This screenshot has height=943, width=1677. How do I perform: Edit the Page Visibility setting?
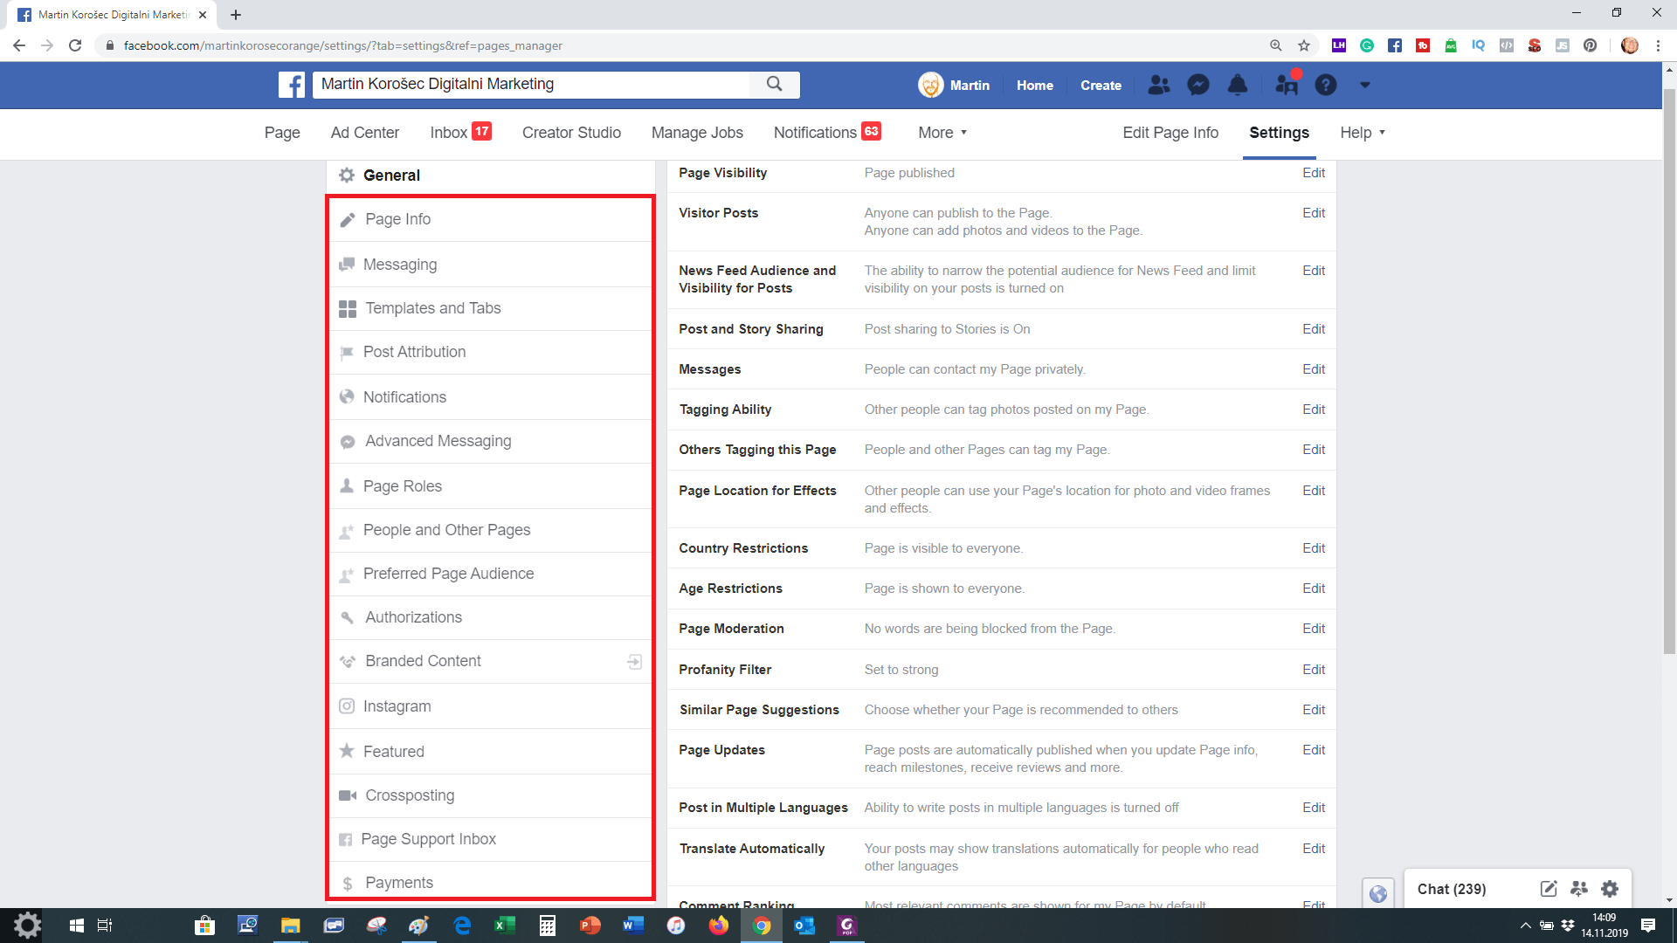click(x=1313, y=173)
